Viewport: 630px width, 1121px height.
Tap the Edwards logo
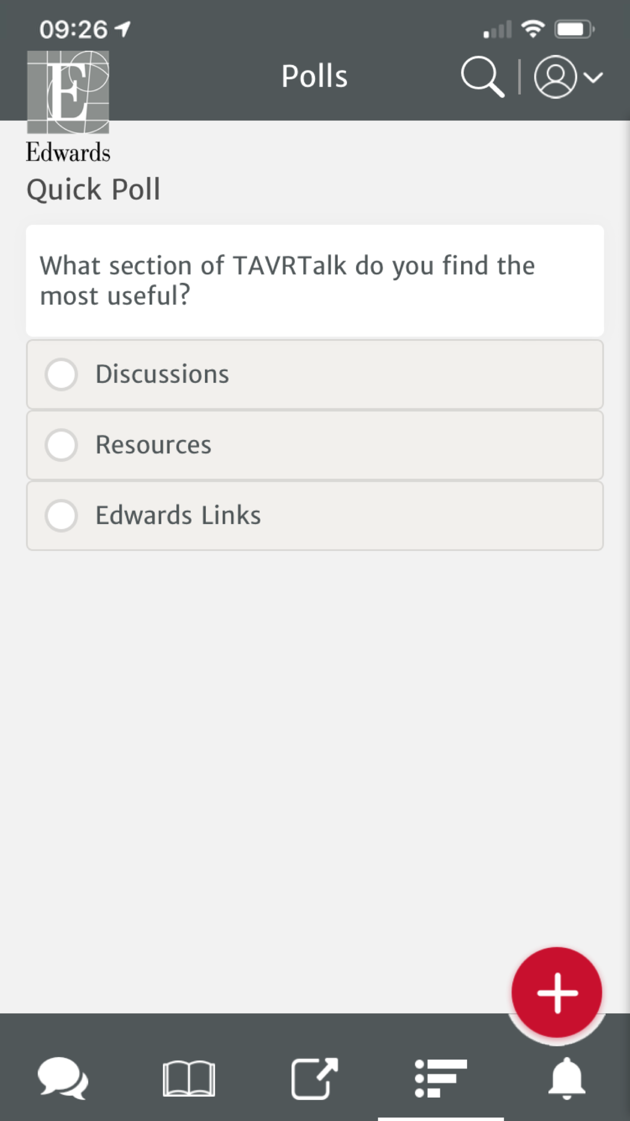point(68,107)
